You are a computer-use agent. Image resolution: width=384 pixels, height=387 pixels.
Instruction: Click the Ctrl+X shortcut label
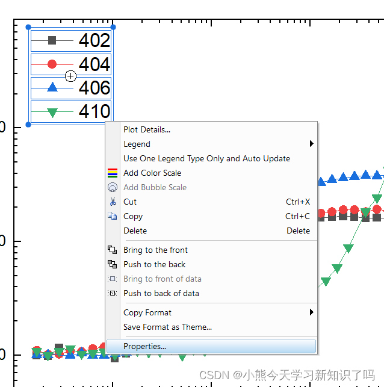pos(298,202)
